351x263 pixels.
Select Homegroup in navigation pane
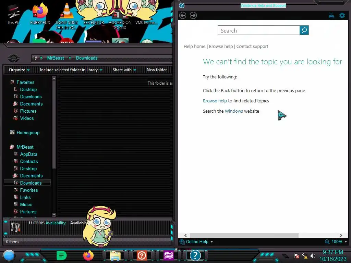click(25, 133)
